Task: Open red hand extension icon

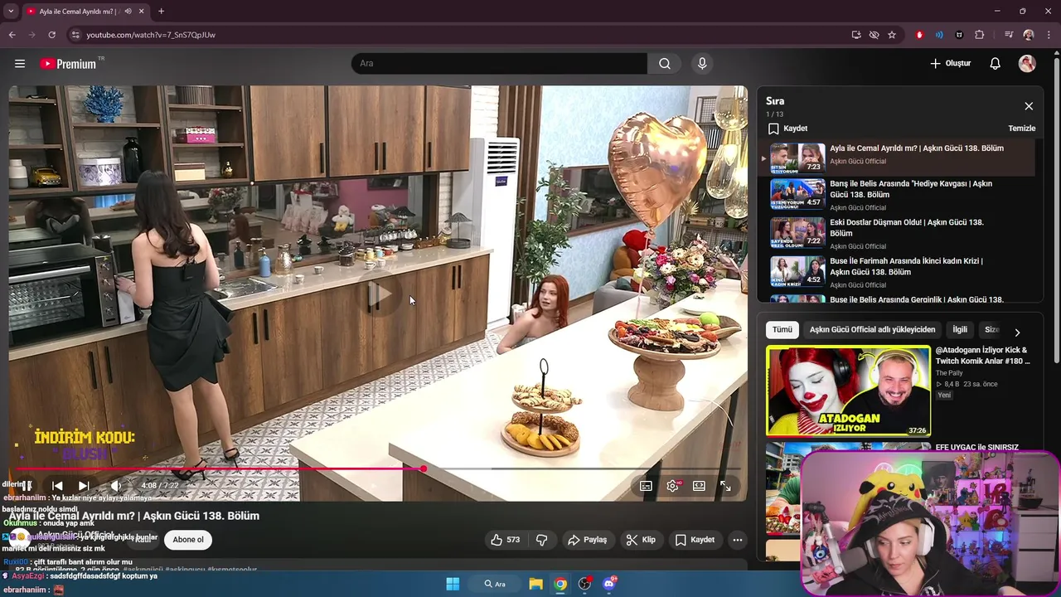Action: [x=919, y=35]
